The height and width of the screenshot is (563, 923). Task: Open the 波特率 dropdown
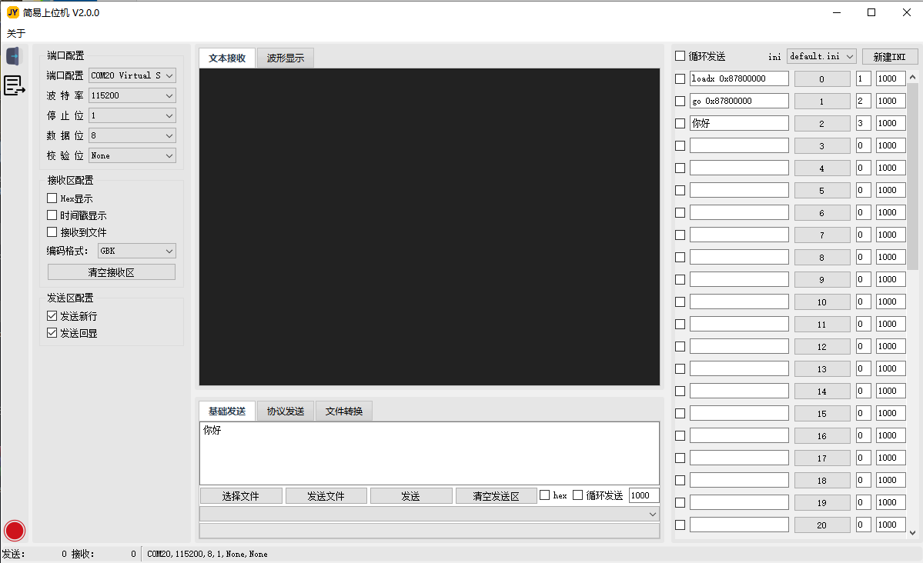pos(131,95)
